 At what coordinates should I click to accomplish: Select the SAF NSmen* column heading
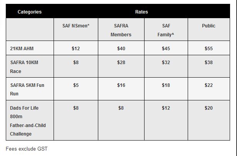pos(76,26)
